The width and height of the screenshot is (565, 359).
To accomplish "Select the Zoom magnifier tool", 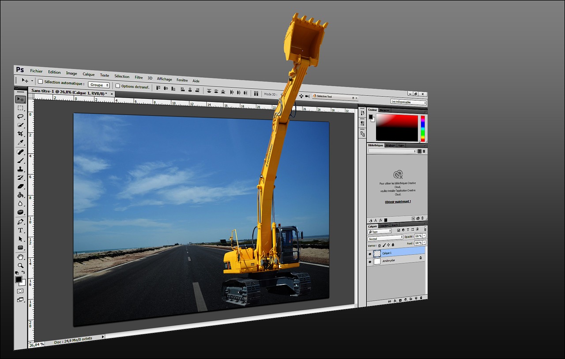I will tap(20, 265).
